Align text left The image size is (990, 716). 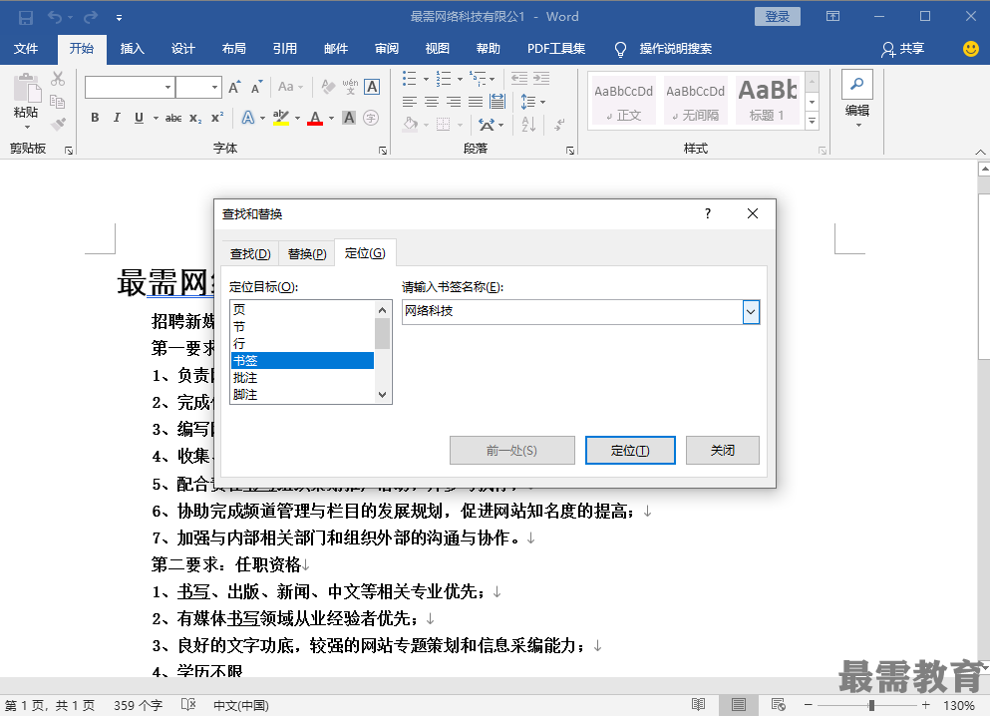(x=409, y=102)
